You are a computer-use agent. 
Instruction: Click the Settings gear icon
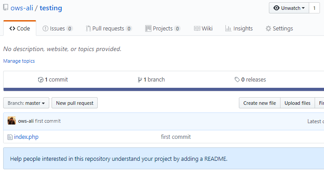pos(268,29)
